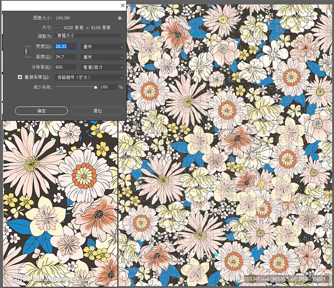This screenshot has height=288, width=334.
Task: Click the 减少杂色 reduce noise slider handle
Action: point(96,87)
